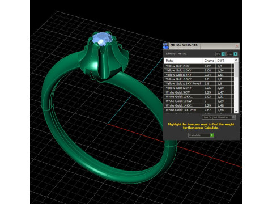Click the blue gemstone on the ring
The width and height of the screenshot is (272, 204).
coord(102,39)
